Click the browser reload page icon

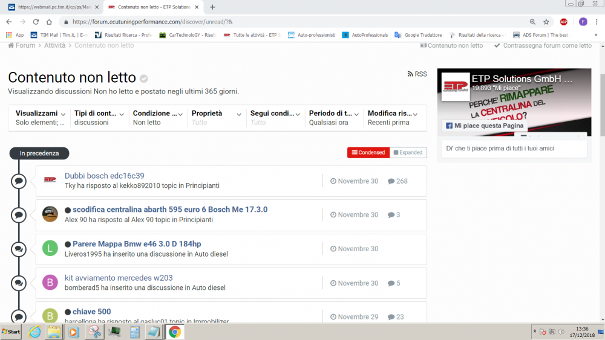point(36,22)
